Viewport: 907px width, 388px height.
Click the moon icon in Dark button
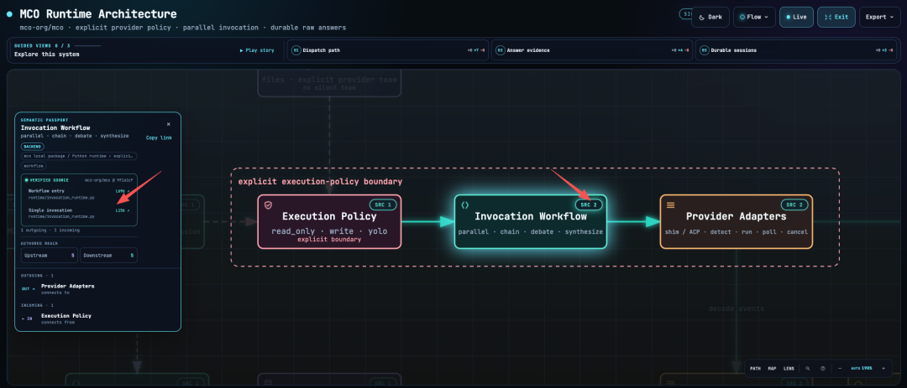701,17
